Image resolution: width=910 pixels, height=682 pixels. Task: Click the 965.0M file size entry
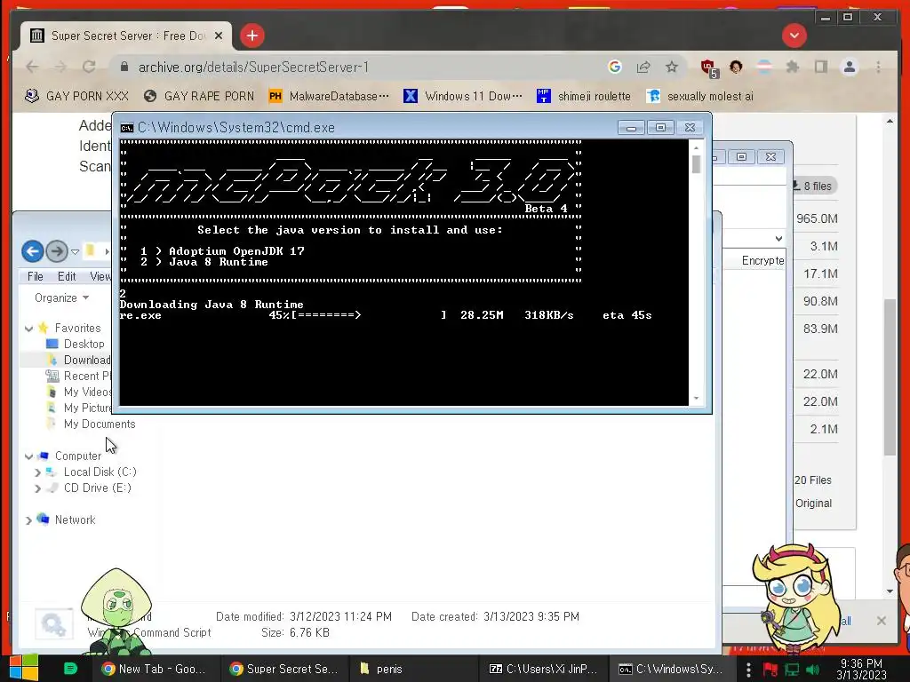(x=817, y=218)
